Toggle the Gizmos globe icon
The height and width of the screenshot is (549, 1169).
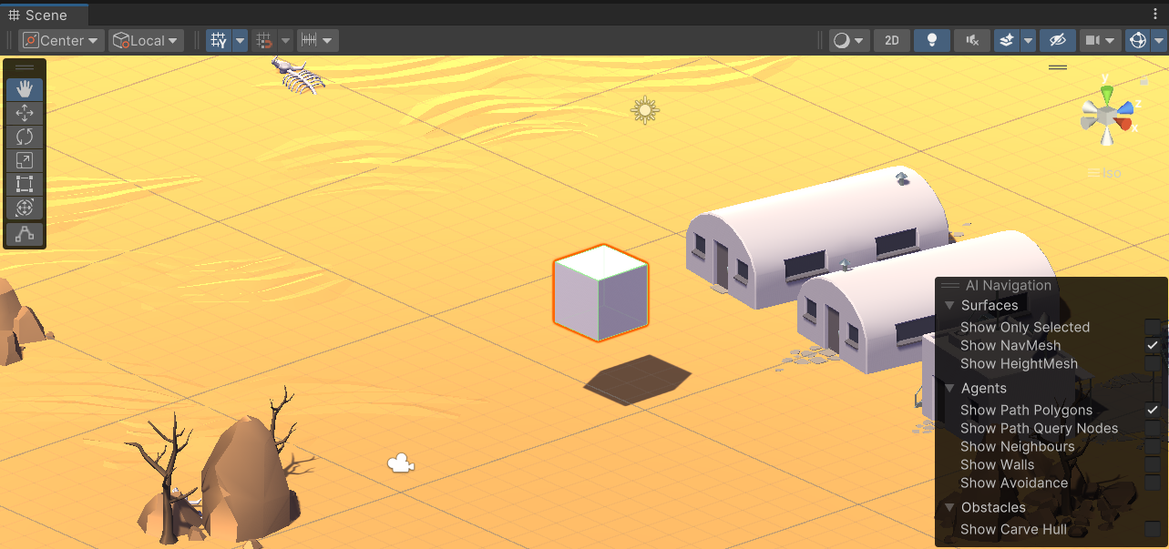[x=1137, y=40]
